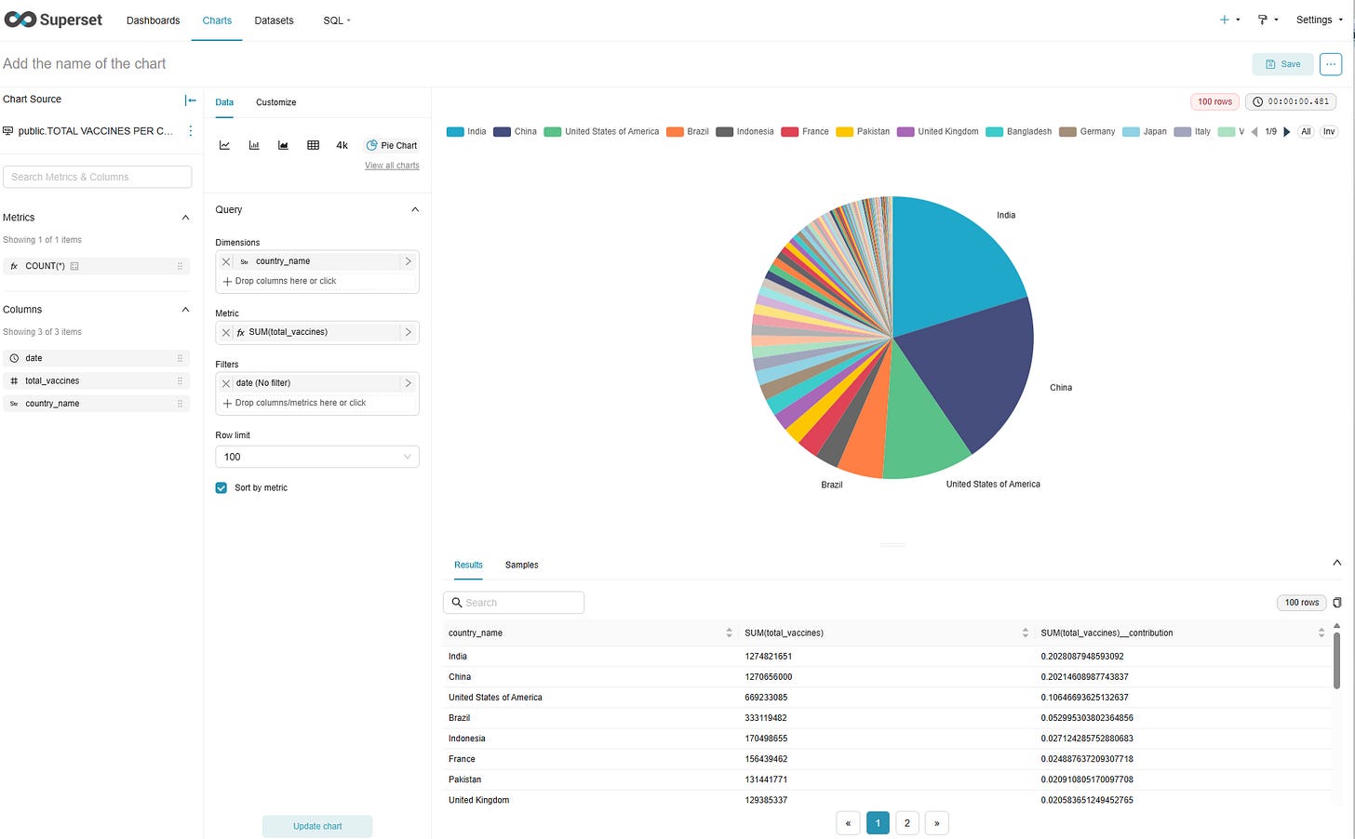Viewport: 1355px width, 839px height.
Task: Open the three-dot chart actions menu
Action: pos(1331,64)
